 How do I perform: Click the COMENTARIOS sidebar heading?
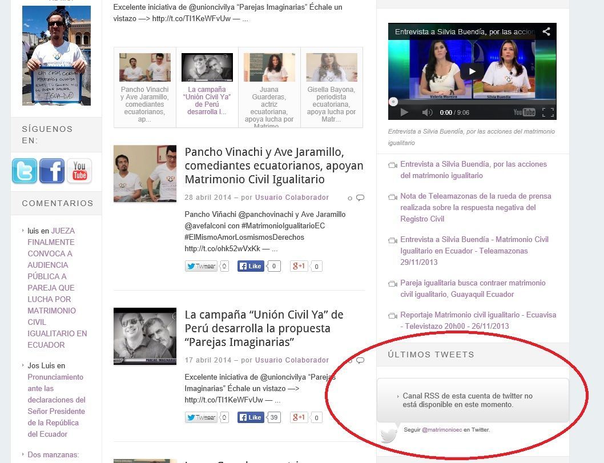58,203
